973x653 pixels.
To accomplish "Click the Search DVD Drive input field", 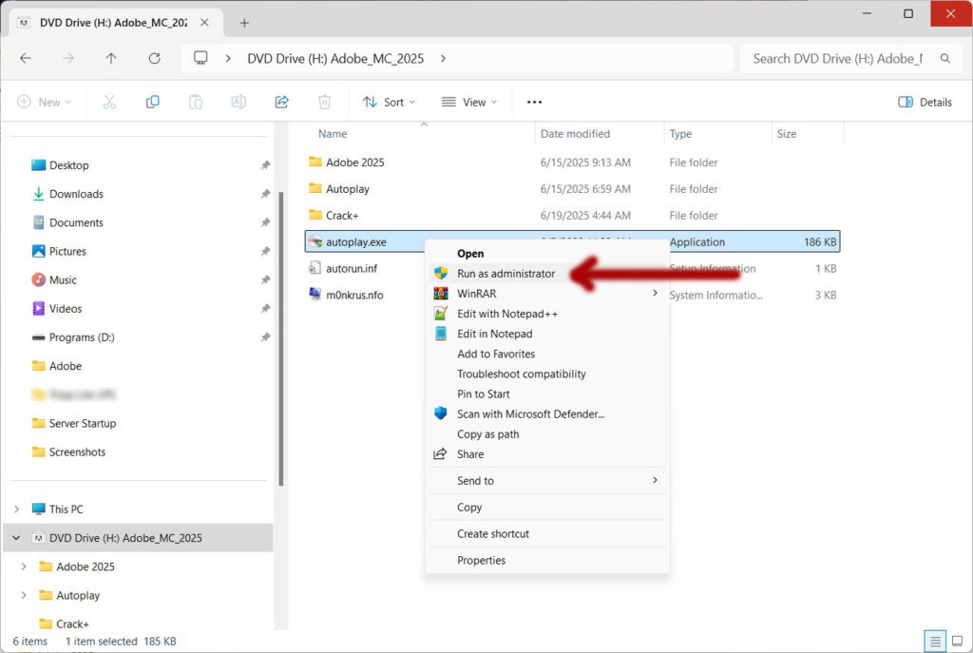I will 836,58.
